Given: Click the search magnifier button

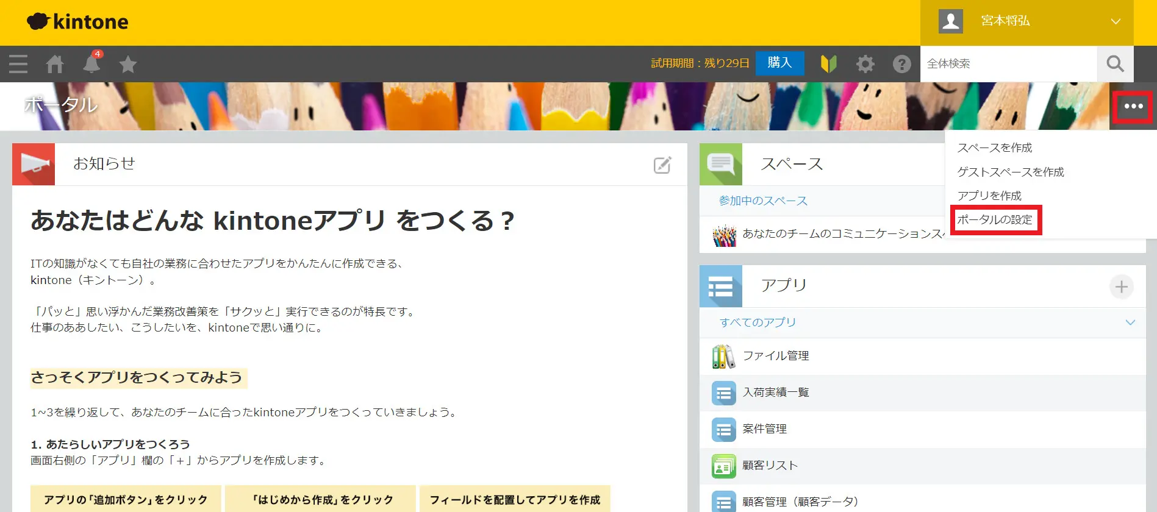Looking at the screenshot, I should coord(1115,63).
